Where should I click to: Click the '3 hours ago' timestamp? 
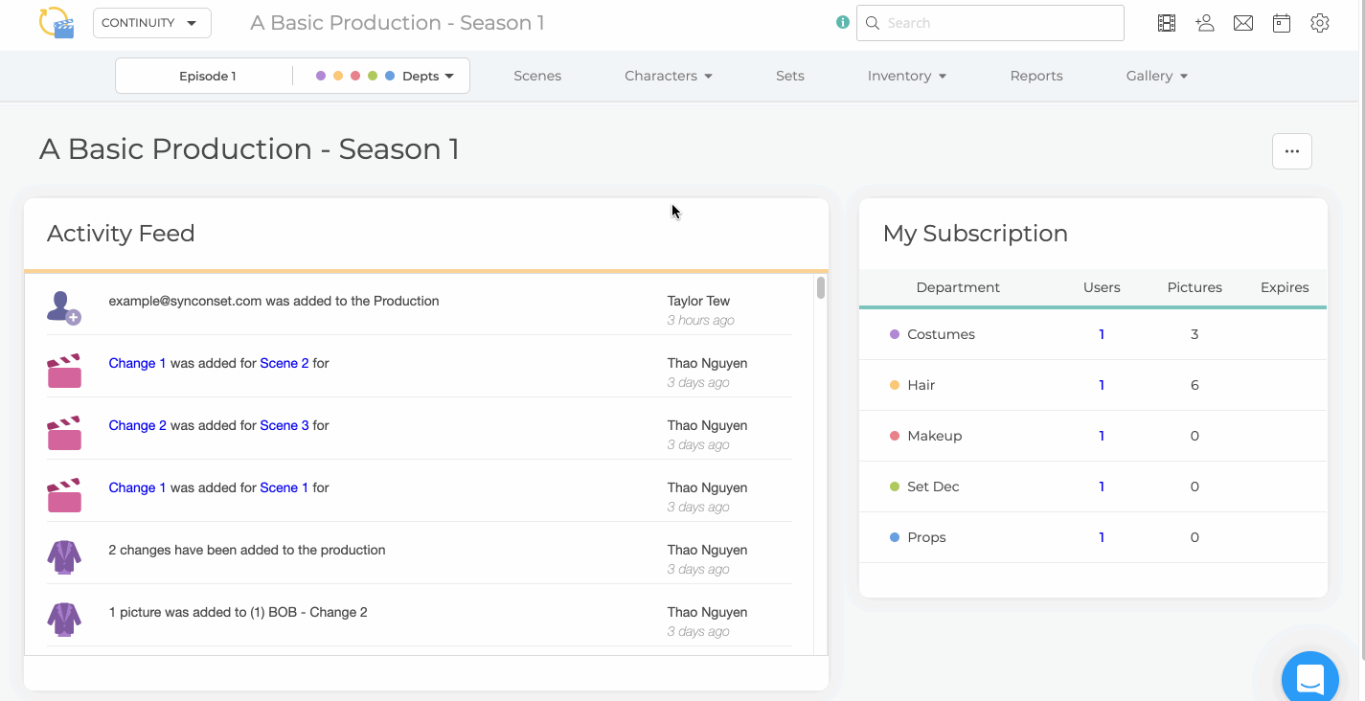pyautogui.click(x=701, y=321)
